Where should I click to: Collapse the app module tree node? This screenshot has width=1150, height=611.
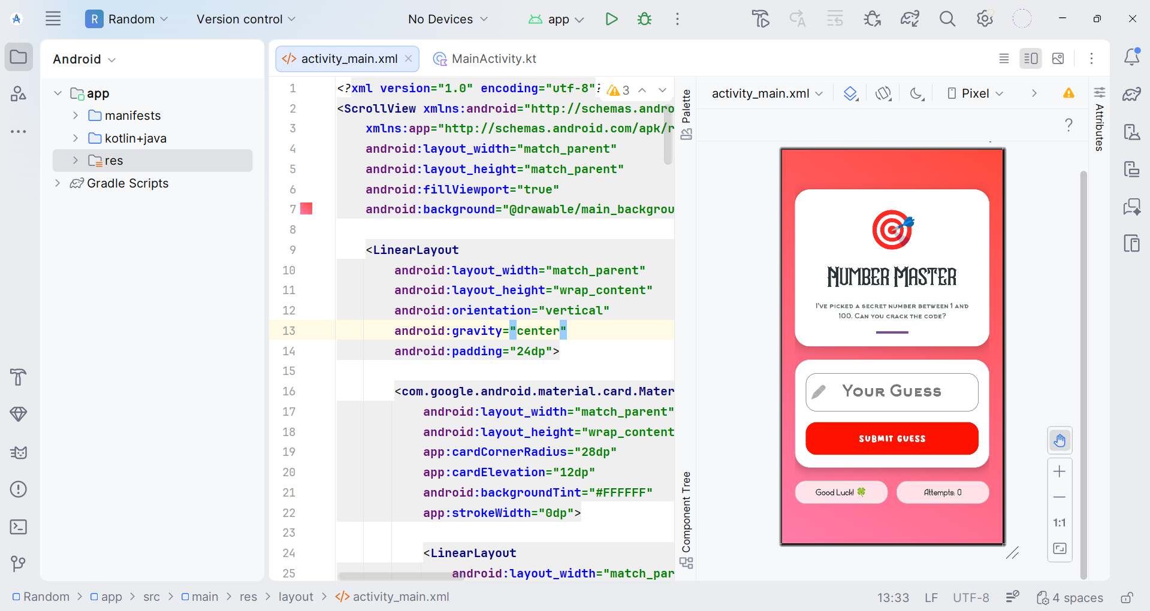click(x=58, y=93)
